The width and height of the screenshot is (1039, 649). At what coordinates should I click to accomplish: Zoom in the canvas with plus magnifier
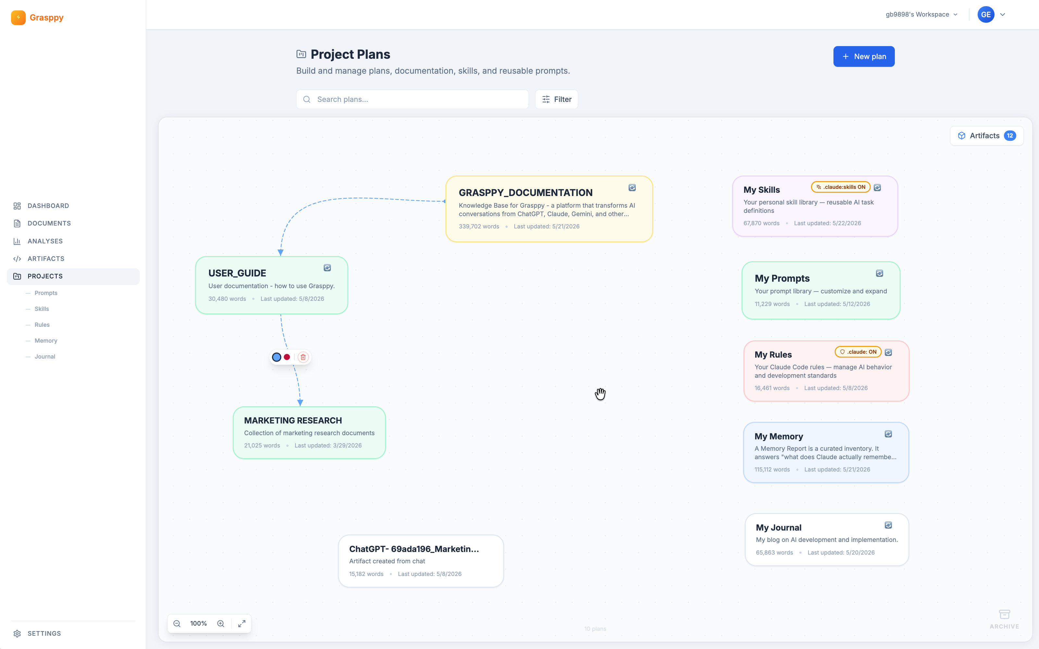pos(221,624)
